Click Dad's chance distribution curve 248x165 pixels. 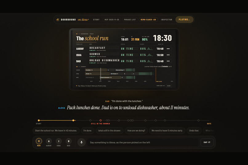pyautogui.click(x=150, y=61)
